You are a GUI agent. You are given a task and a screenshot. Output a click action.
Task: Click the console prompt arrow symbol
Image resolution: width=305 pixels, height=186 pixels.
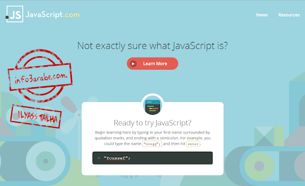click(99, 158)
